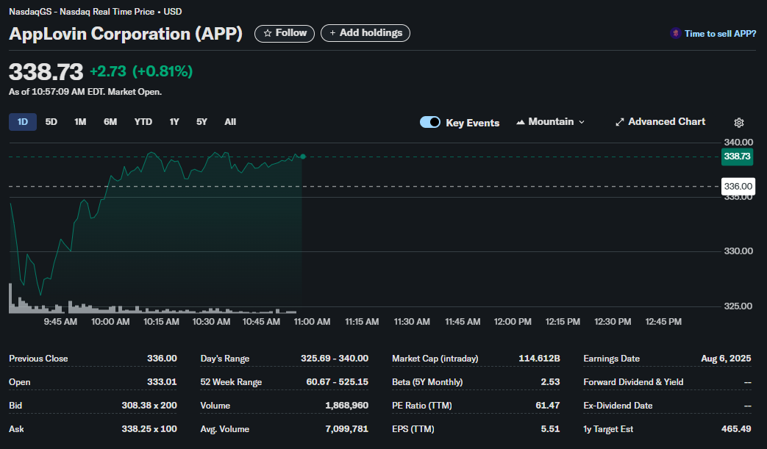Click the 340.00 price axis label
This screenshot has height=449, width=767.
click(x=738, y=142)
